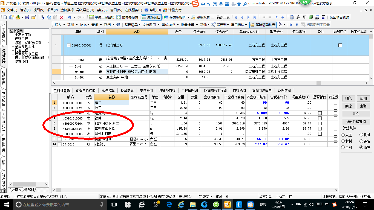Collapse row 010101003001 tree node
The height and width of the screenshot is (210, 374).
[69, 45]
